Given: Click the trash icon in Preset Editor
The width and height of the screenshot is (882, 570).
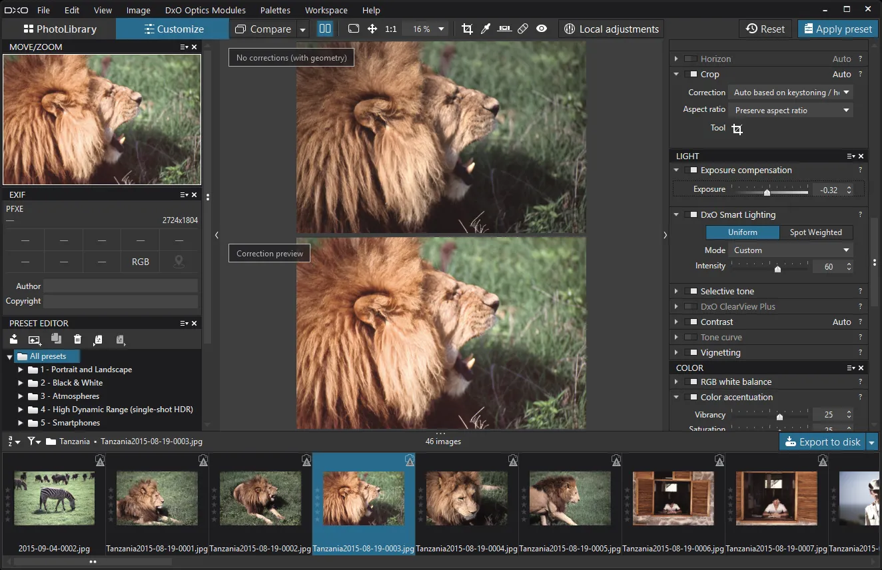Looking at the screenshot, I should click(x=77, y=340).
